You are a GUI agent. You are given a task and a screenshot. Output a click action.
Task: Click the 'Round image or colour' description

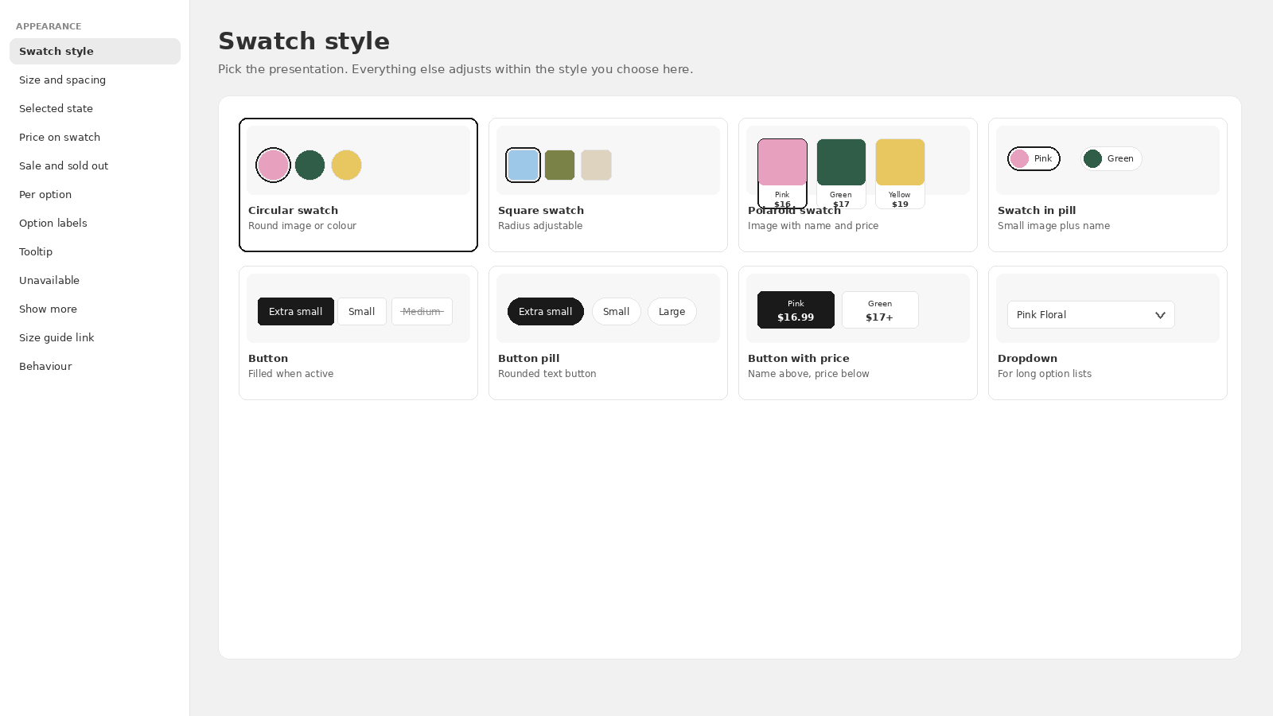pos(302,226)
